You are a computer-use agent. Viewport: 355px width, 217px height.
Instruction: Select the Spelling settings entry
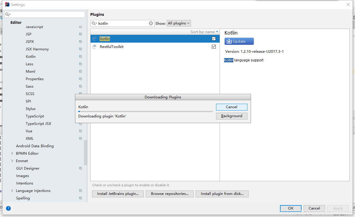(23, 198)
